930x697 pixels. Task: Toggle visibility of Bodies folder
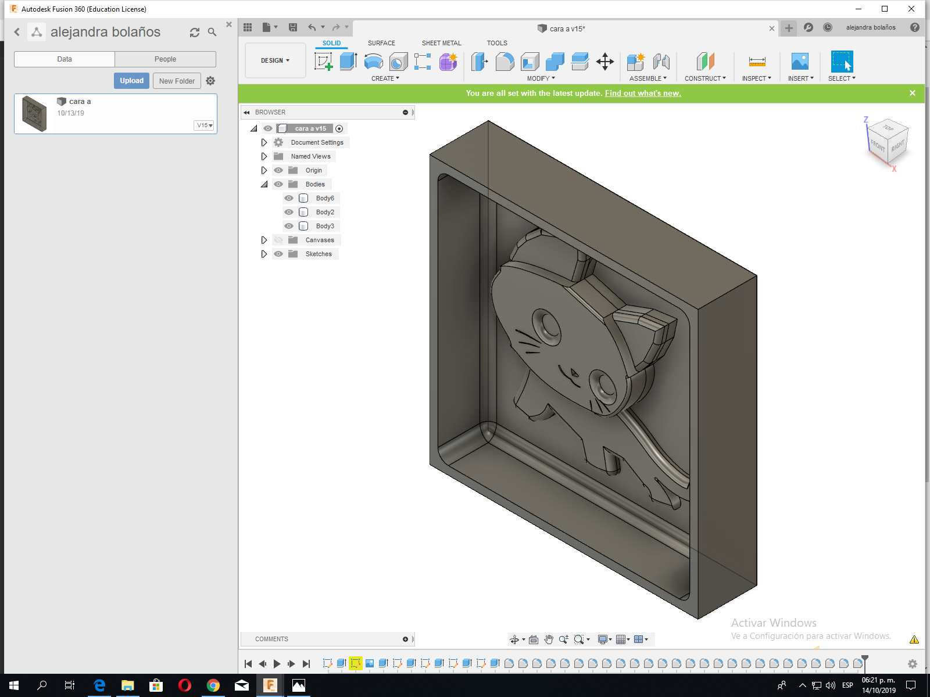pyautogui.click(x=278, y=184)
